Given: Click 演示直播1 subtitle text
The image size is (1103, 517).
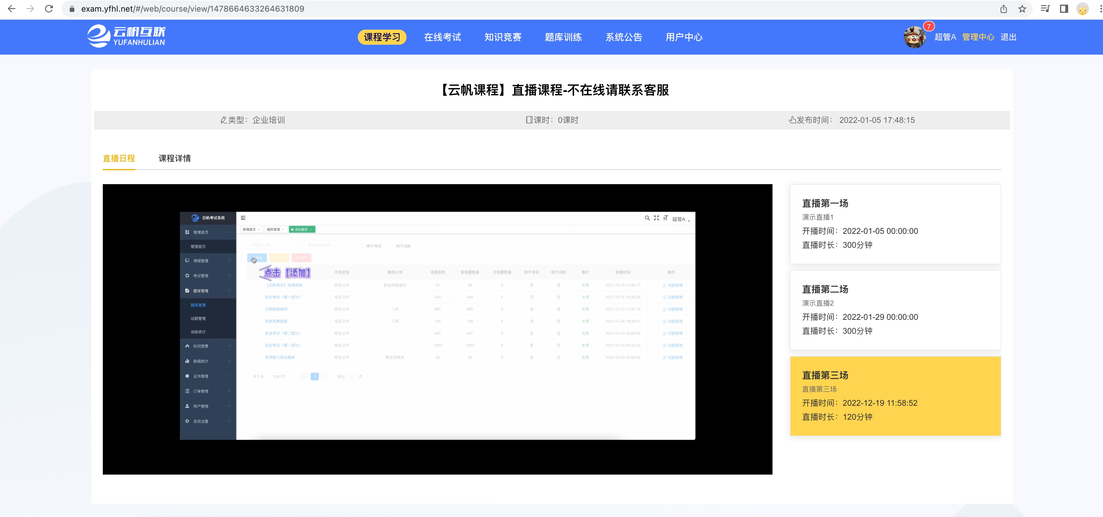Looking at the screenshot, I should [x=818, y=217].
